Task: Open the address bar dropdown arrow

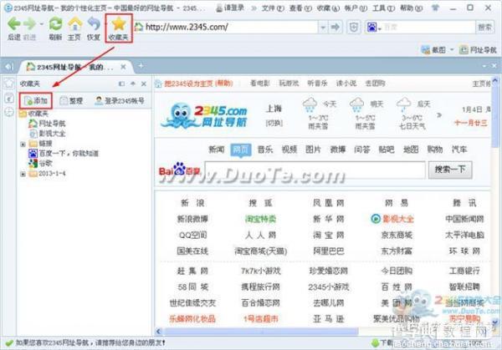Action: [x=323, y=28]
